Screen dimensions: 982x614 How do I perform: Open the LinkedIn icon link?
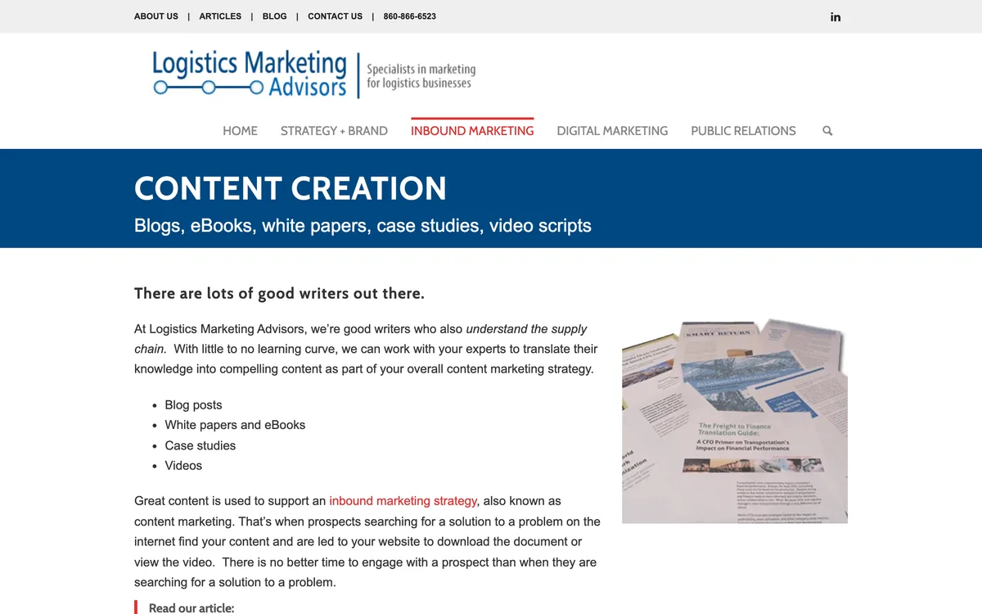(836, 16)
